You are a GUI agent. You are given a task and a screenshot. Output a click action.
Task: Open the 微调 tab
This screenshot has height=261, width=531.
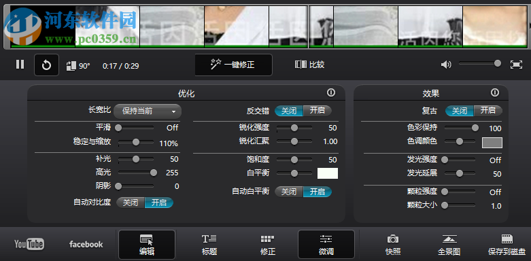click(x=326, y=245)
